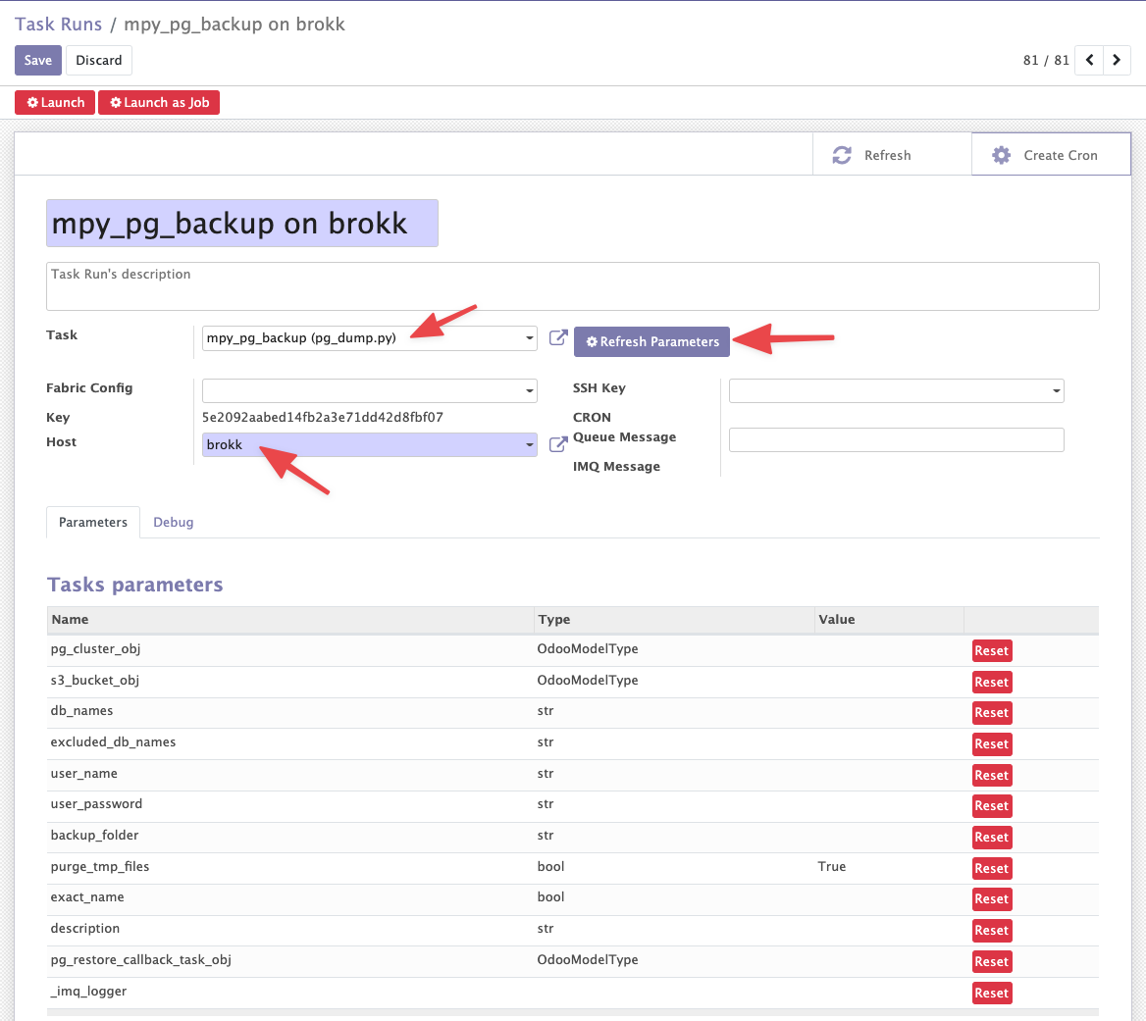The image size is (1146, 1021).
Task: Open external link icon next to Task field
Action: 557,338
